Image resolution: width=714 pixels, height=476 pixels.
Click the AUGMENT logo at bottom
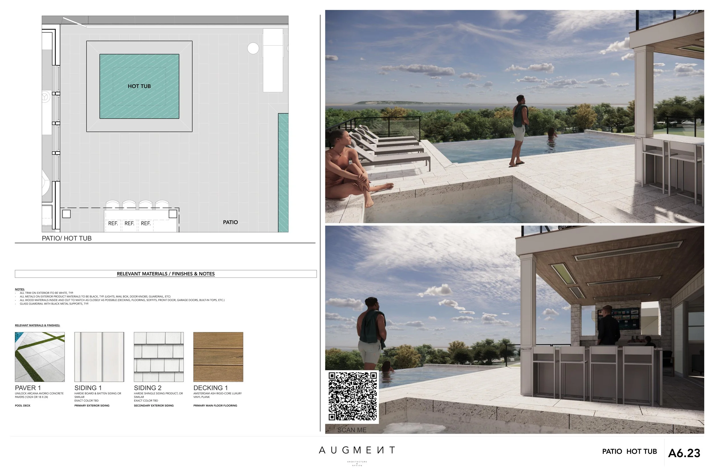coord(357,450)
